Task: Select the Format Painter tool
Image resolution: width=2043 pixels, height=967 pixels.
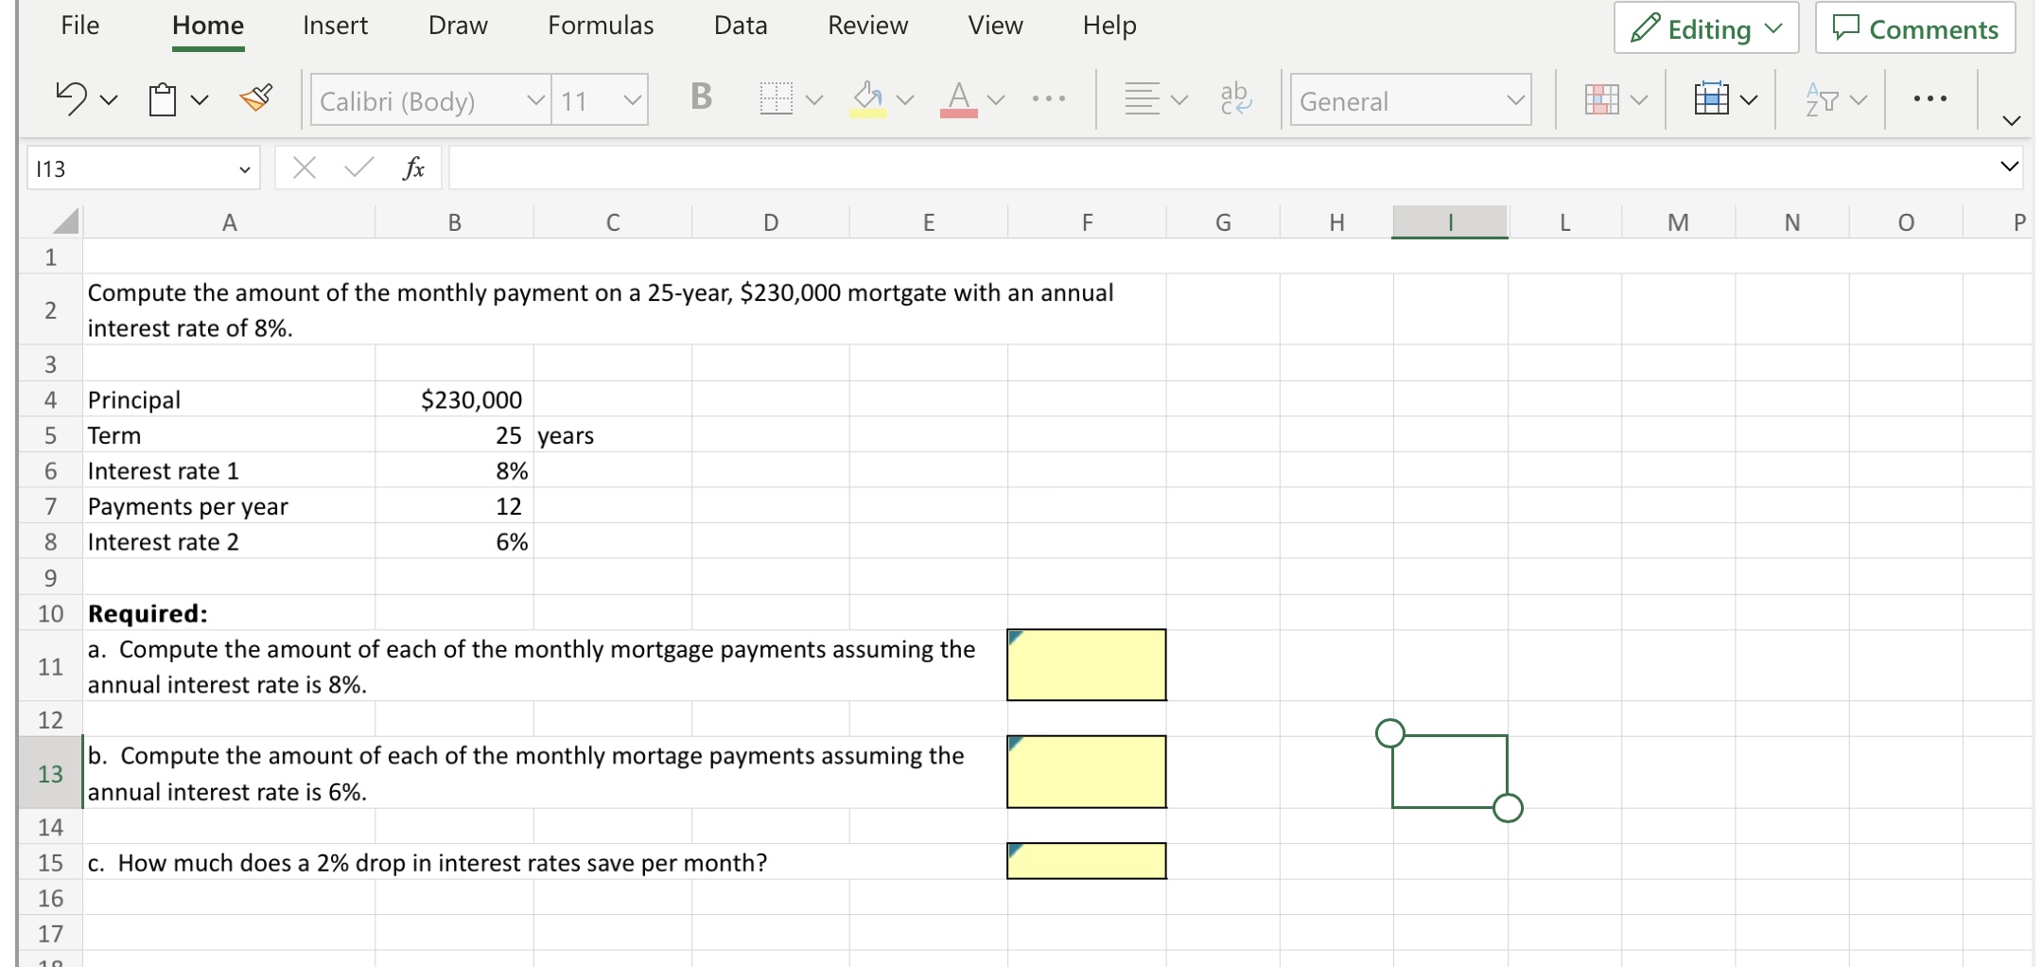Action: 257,97
